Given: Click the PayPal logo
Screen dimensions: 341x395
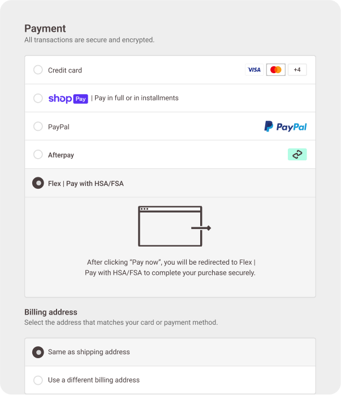Looking at the screenshot, I should click(x=286, y=126).
